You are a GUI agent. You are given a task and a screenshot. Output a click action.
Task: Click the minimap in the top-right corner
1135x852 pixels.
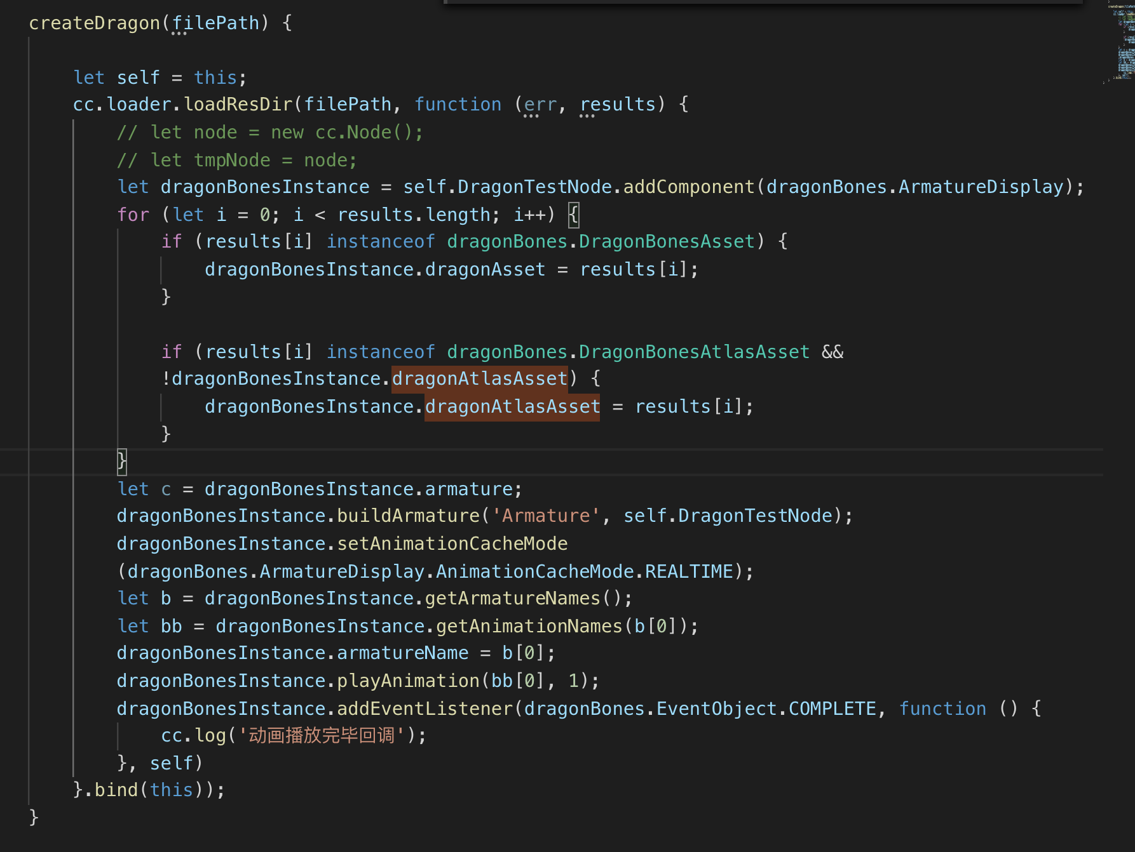tap(1122, 42)
